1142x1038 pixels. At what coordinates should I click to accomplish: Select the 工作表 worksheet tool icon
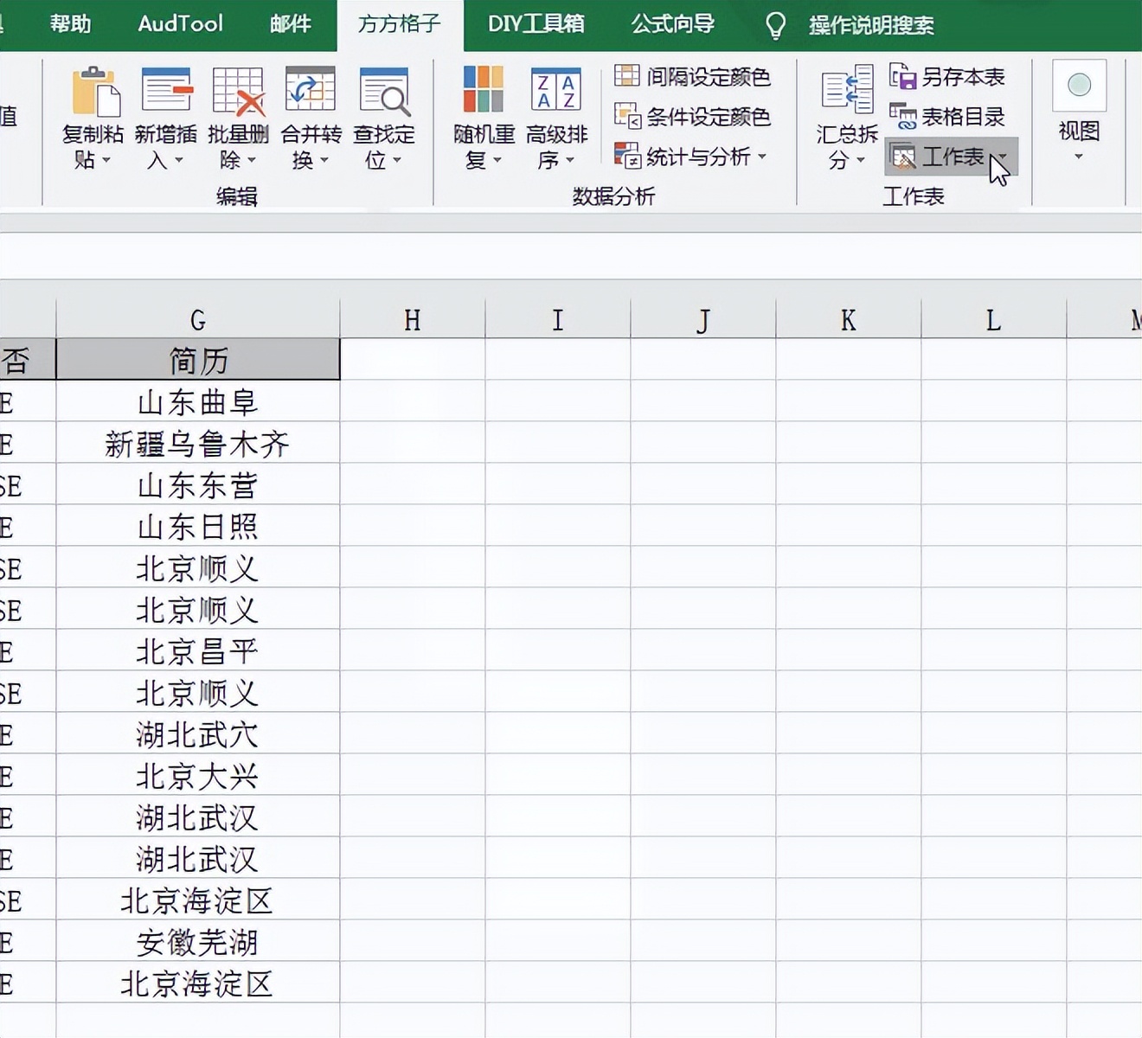903,157
